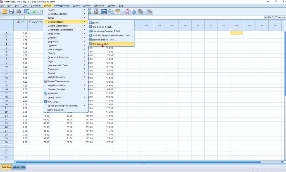Image resolution: width=286 pixels, height=172 pixels.
Task: Click the cell value 168.00 in row 5
Action: [109, 48]
